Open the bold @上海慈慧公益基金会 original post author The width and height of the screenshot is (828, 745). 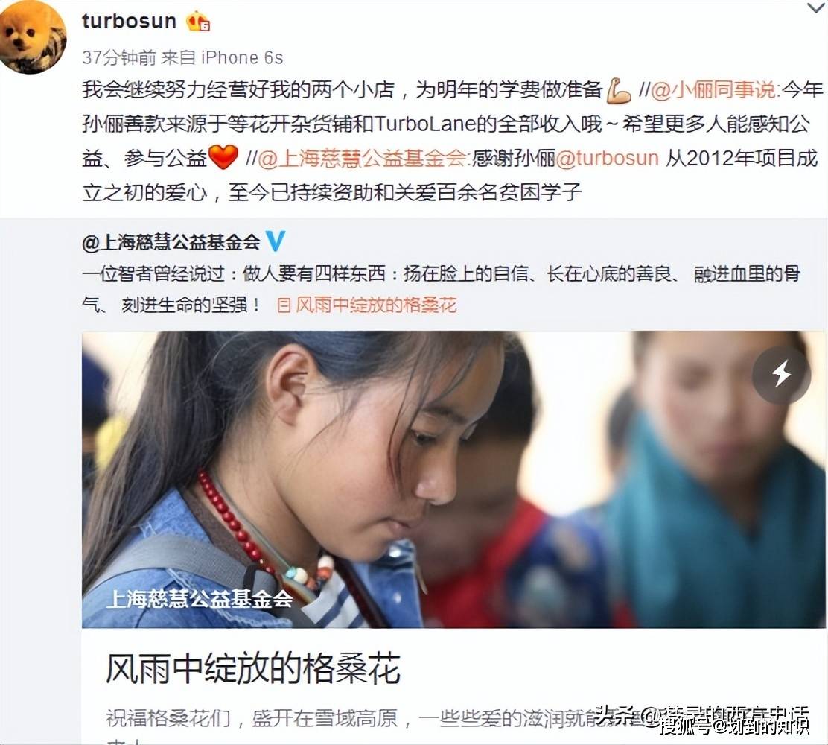171,242
